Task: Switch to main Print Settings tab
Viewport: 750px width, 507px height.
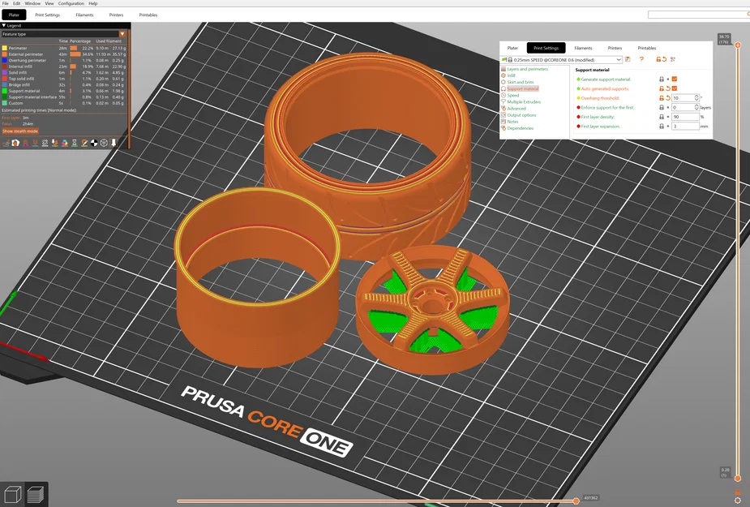Action: (x=47, y=15)
